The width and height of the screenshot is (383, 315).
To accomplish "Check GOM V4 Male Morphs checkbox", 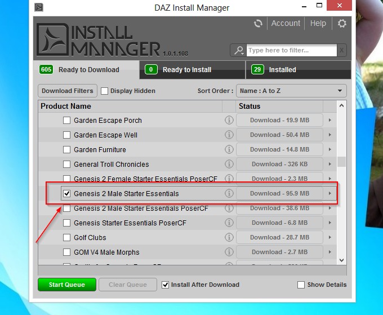I will pos(66,252).
